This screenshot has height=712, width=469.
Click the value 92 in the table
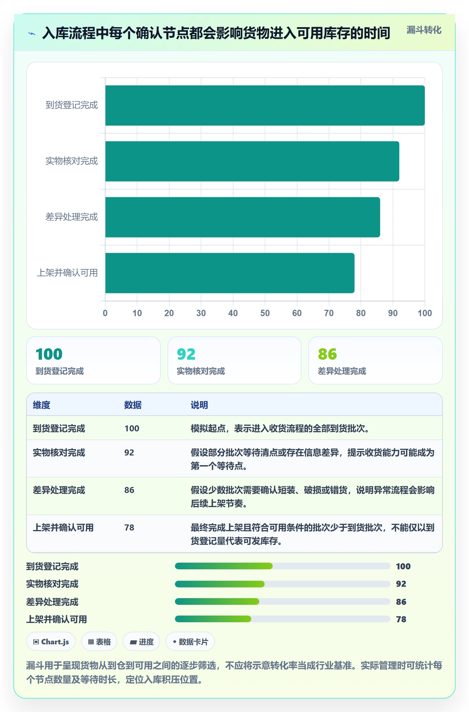129,452
